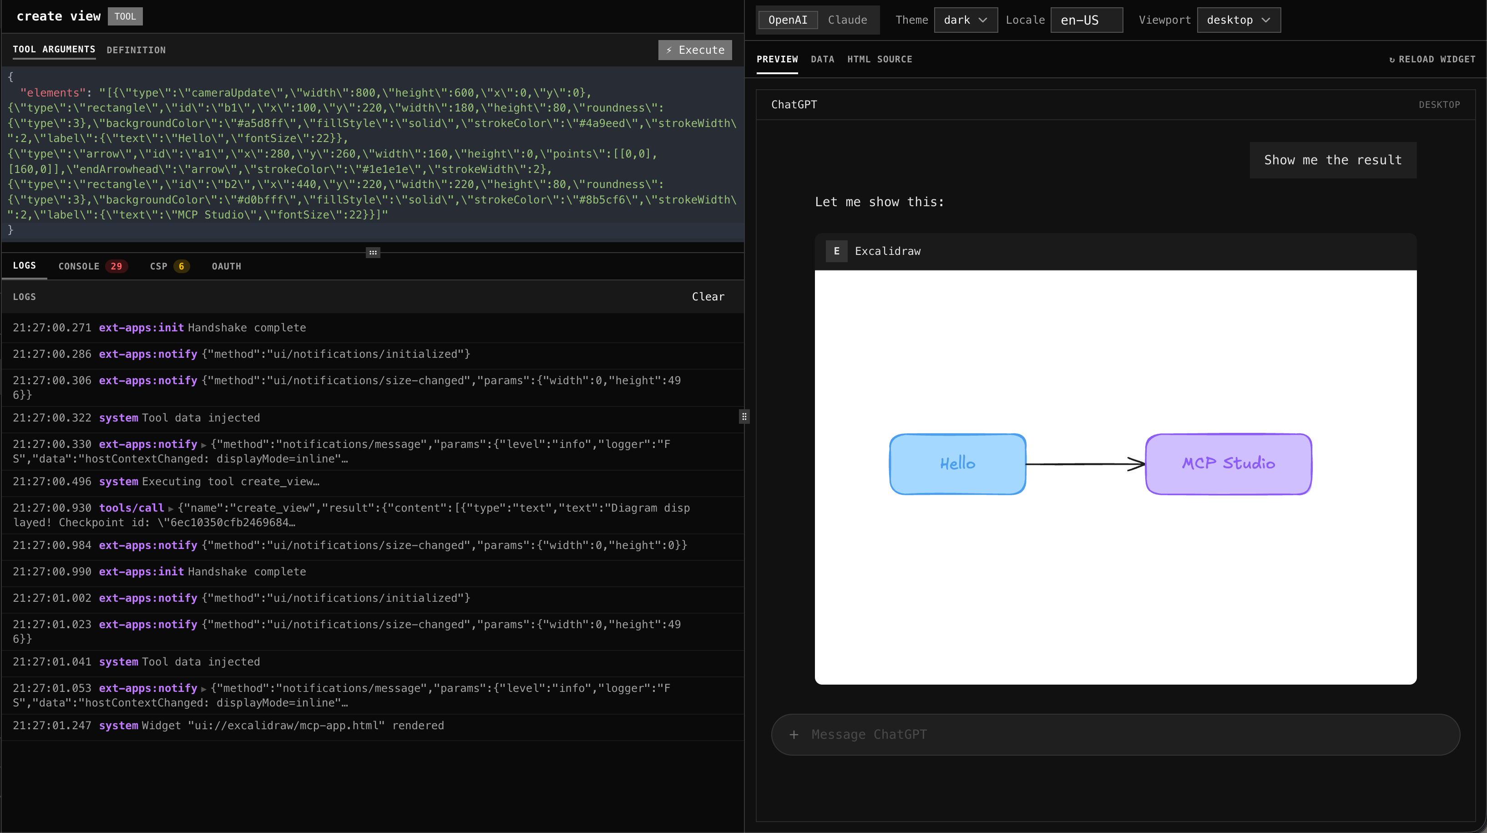Viewport: 1487px width, 833px height.
Task: Expand the tools/call create_view log entry
Action: pyautogui.click(x=170, y=508)
